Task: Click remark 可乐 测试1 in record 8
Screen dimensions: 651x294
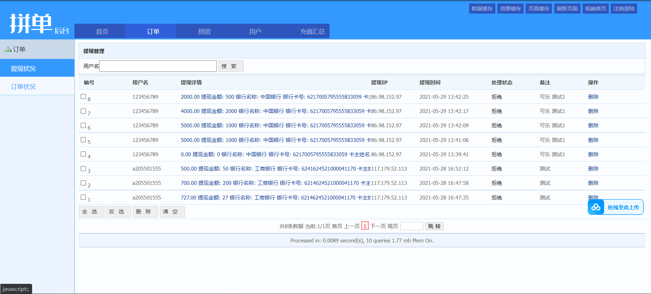Action: coord(552,97)
